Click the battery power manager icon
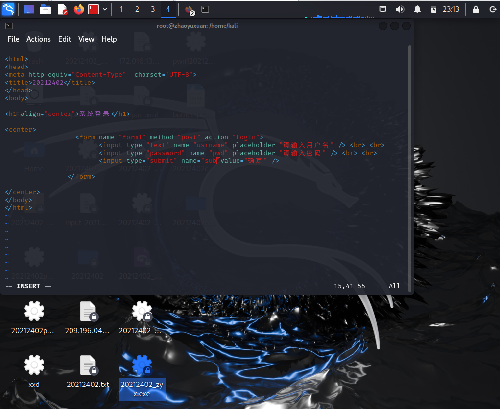The height and width of the screenshot is (409, 500). [x=434, y=10]
